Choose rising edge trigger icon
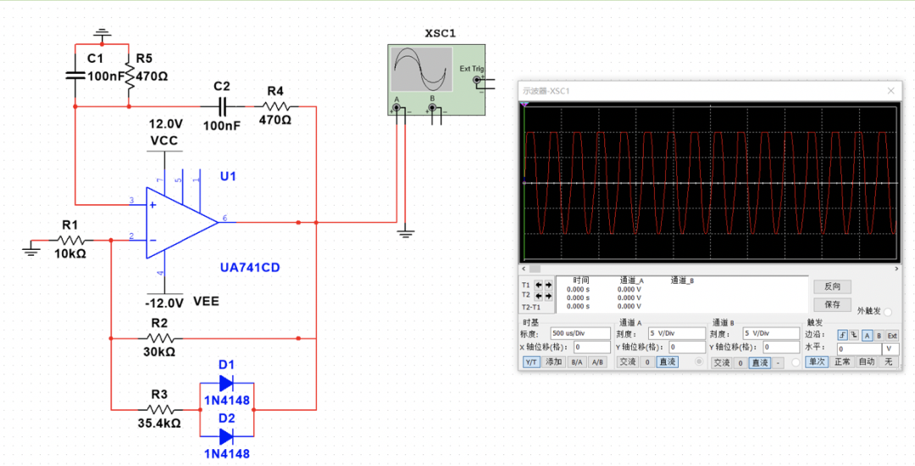 click(842, 336)
